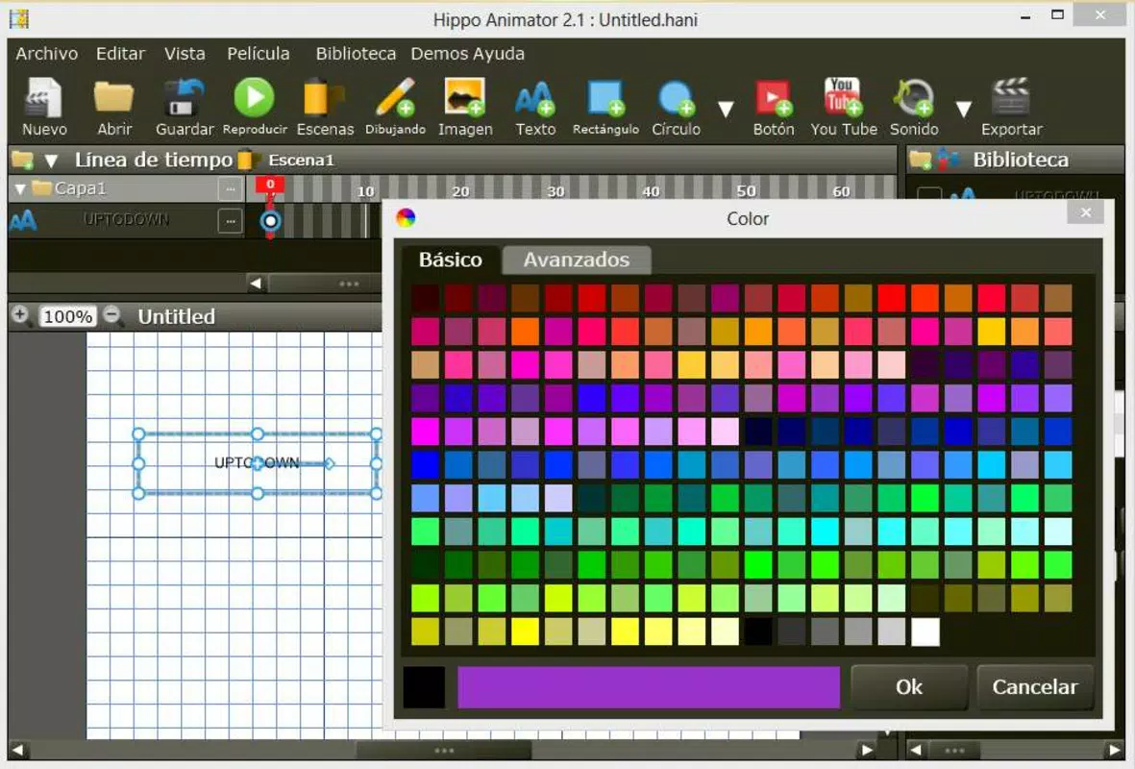Expand the media dropdown arrow after Sonido

963,110
